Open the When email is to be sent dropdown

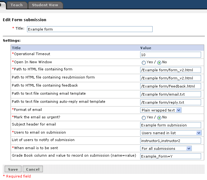coord(166,149)
